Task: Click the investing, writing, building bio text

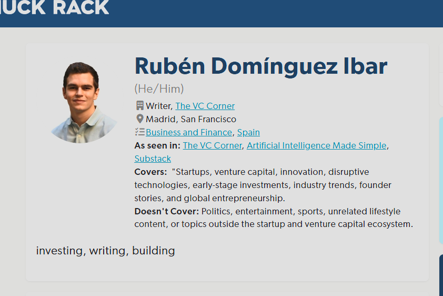Action: click(x=105, y=251)
